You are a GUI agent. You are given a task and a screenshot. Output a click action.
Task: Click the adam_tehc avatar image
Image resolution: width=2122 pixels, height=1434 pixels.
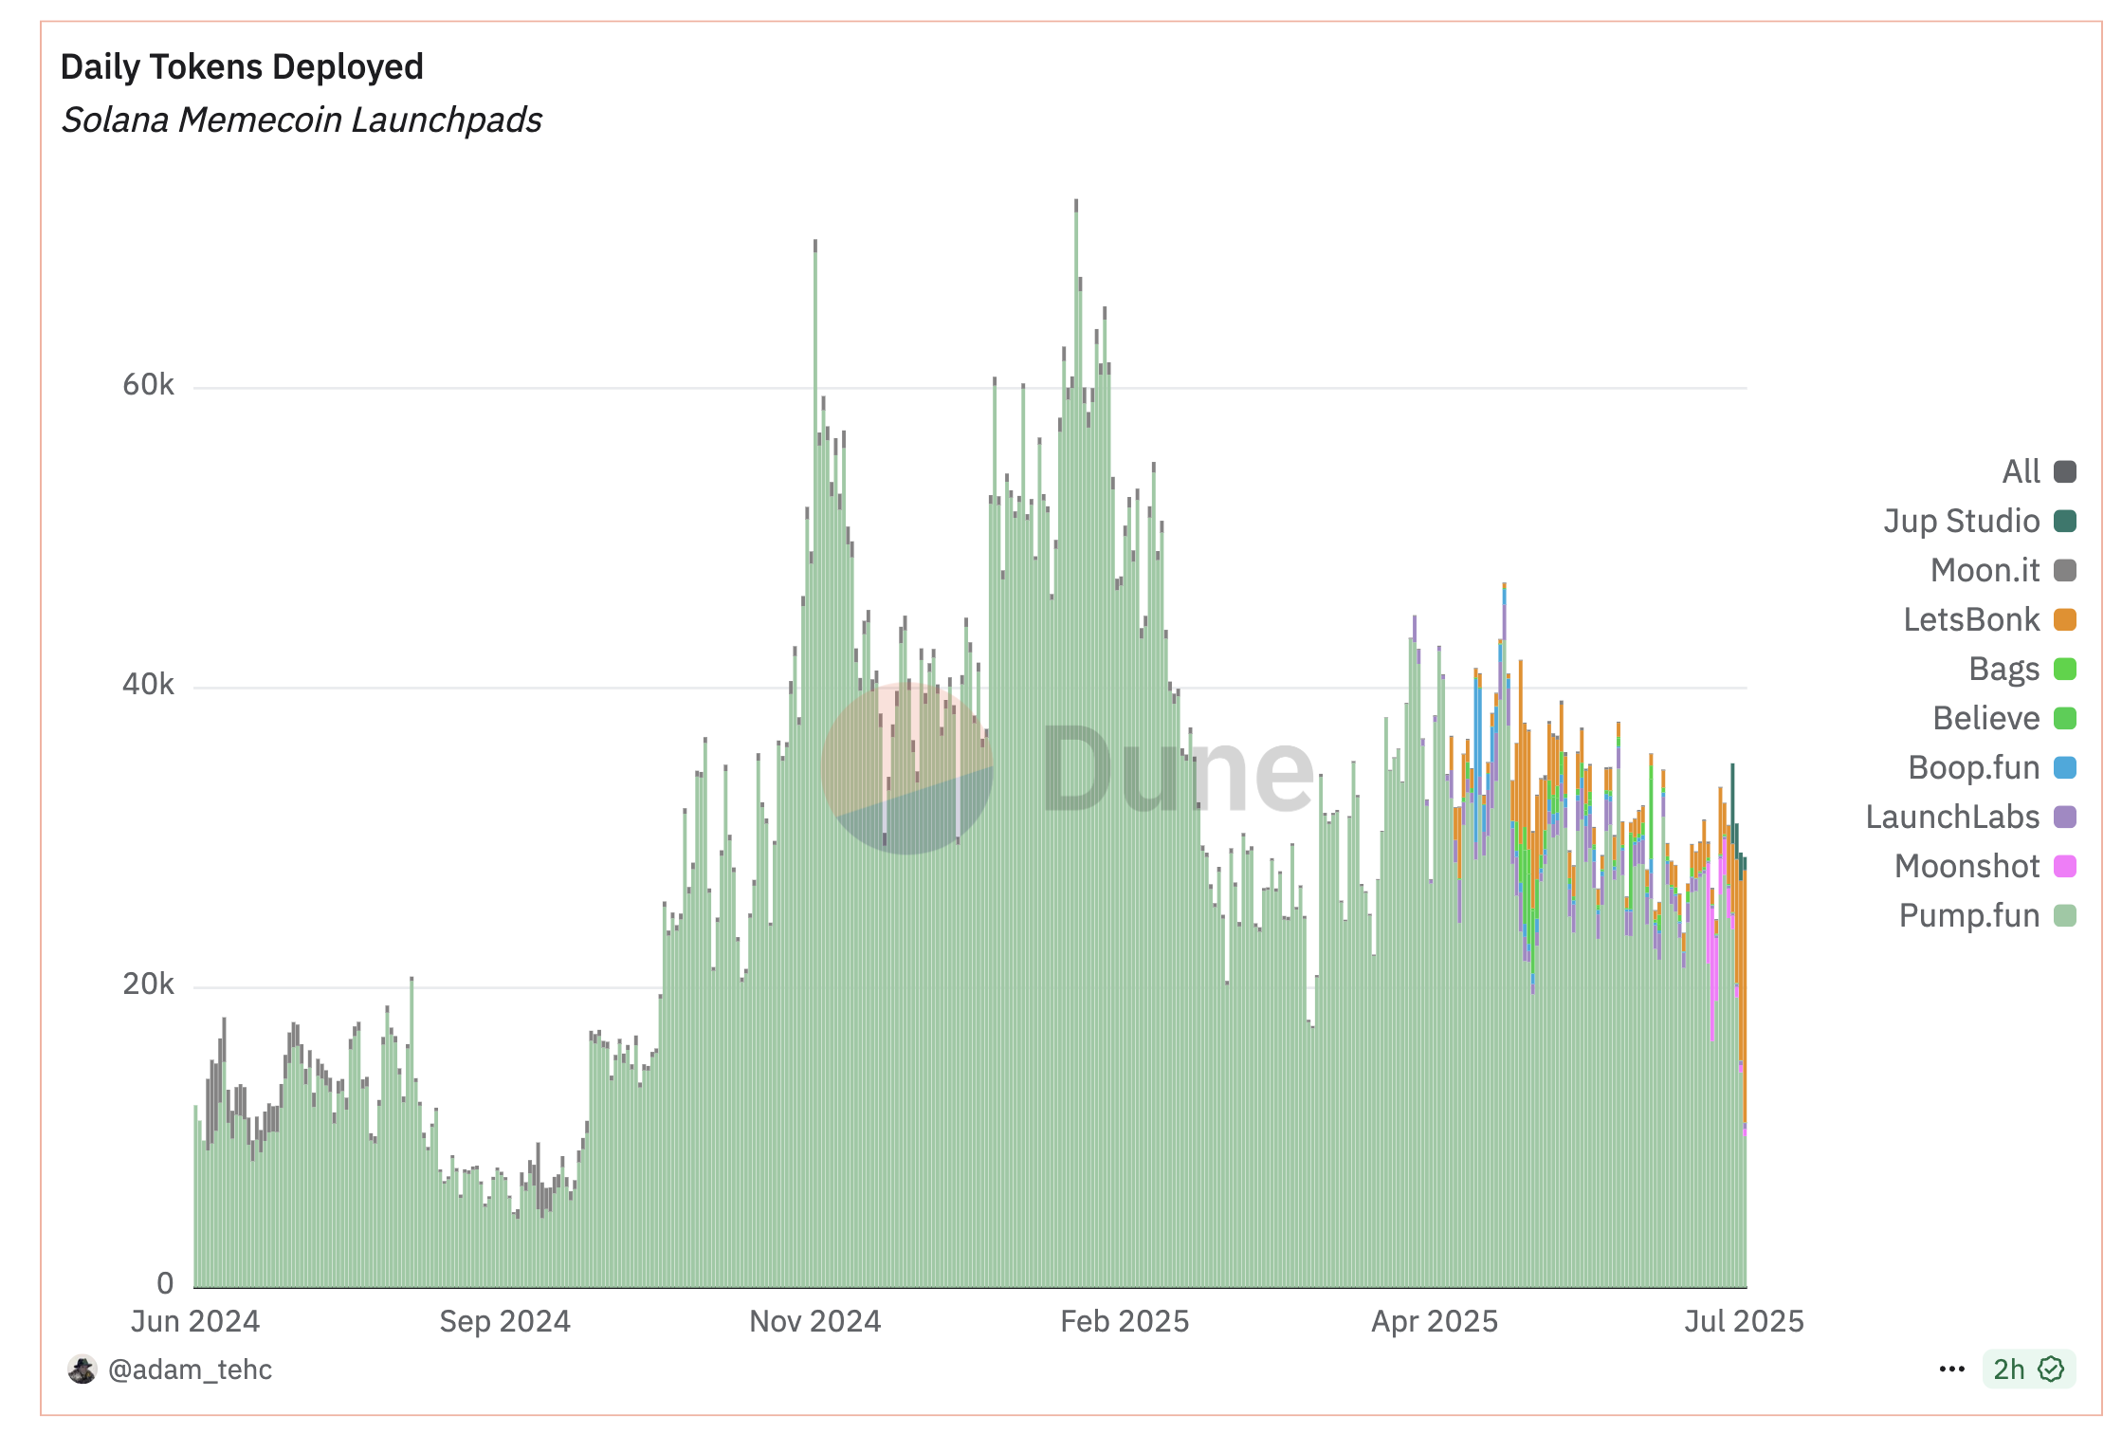[x=82, y=1370]
